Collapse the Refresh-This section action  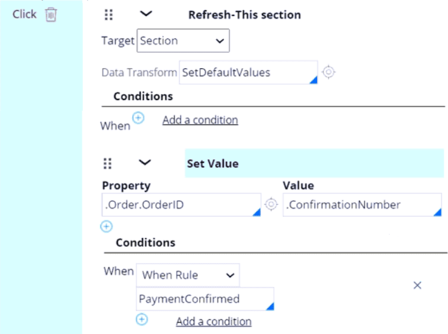click(145, 14)
